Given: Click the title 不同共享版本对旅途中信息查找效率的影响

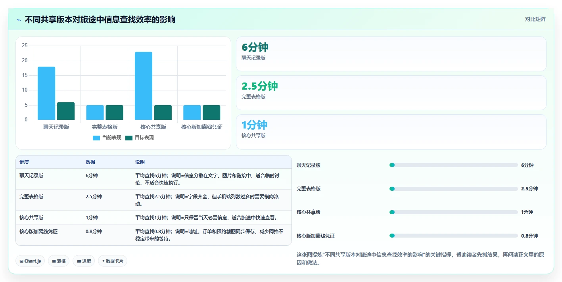Looking at the screenshot, I should coord(100,19).
